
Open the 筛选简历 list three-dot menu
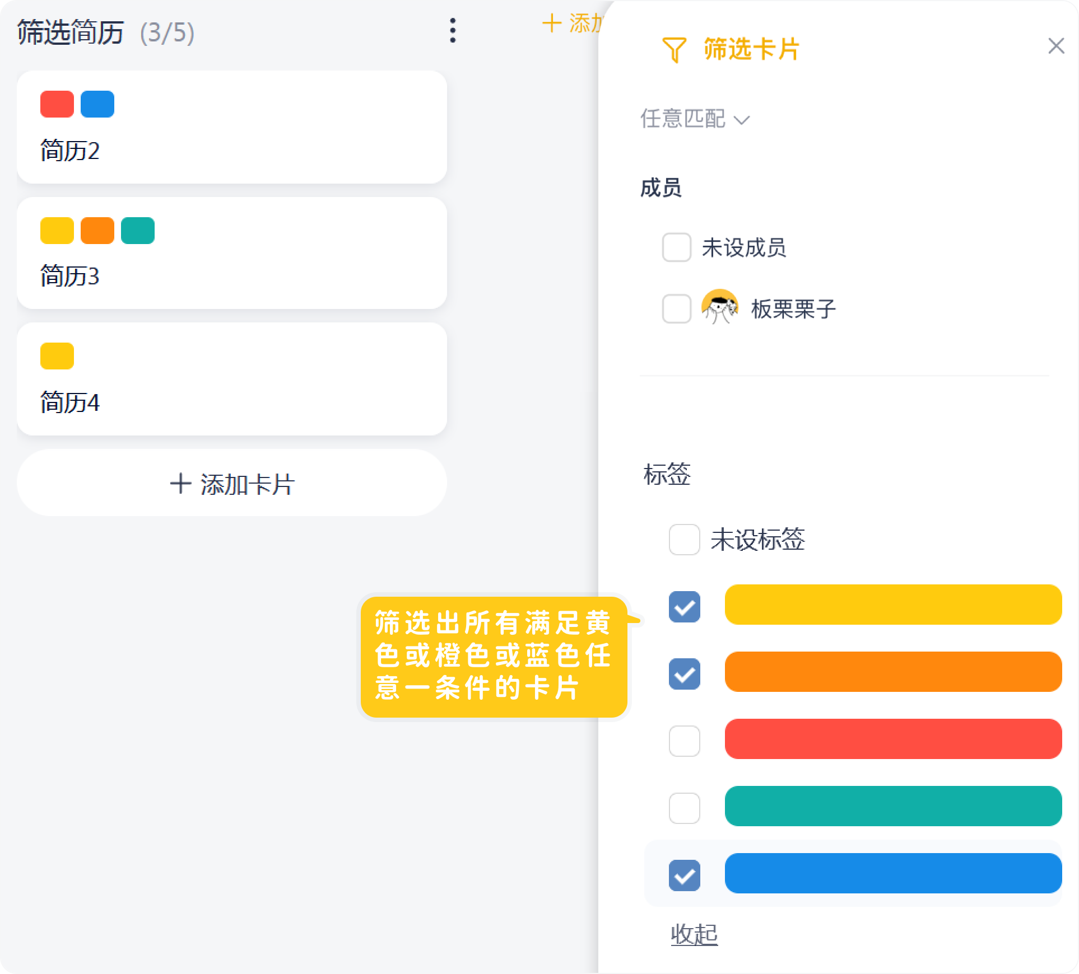click(453, 30)
